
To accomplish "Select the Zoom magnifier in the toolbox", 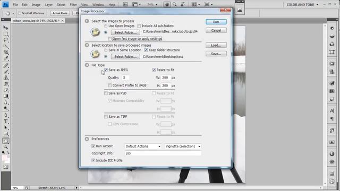I will tap(6, 147).
